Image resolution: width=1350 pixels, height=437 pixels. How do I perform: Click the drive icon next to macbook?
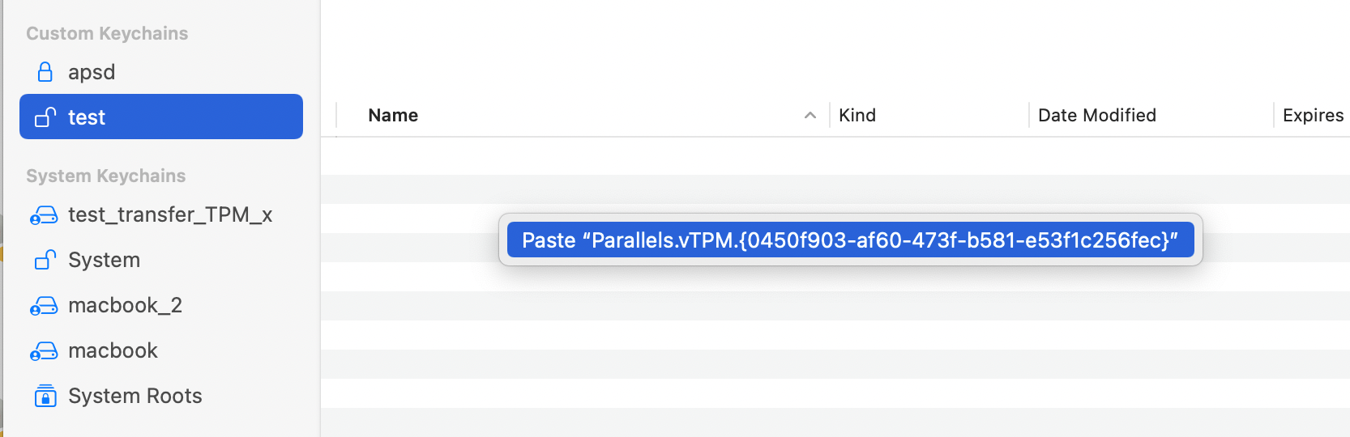[44, 351]
